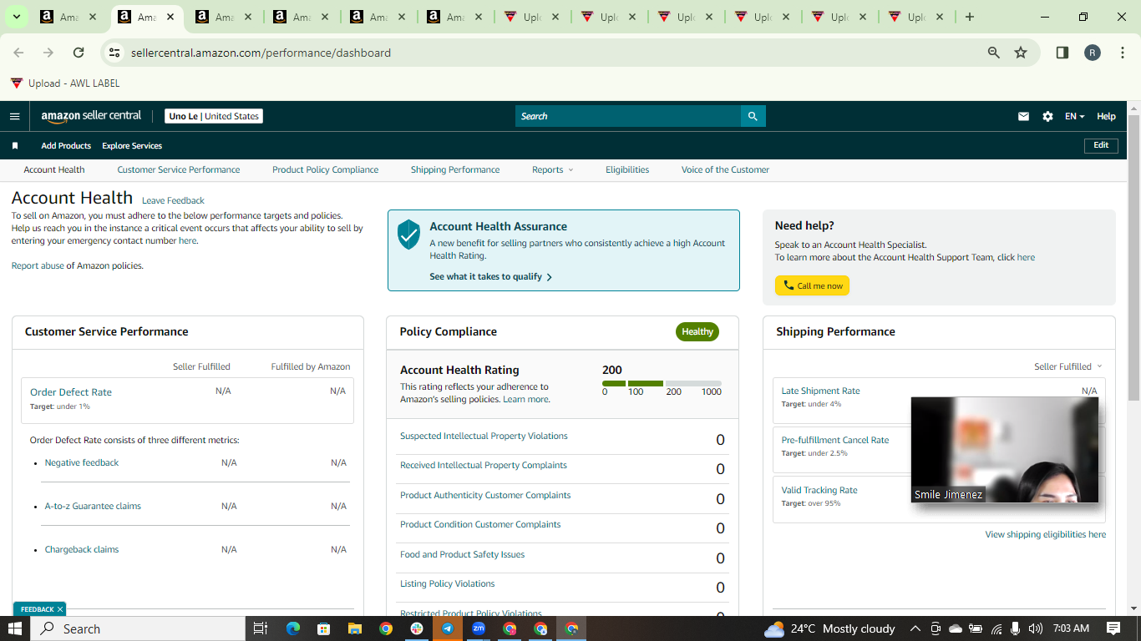View site information icon in address bar

pyautogui.click(x=115, y=53)
